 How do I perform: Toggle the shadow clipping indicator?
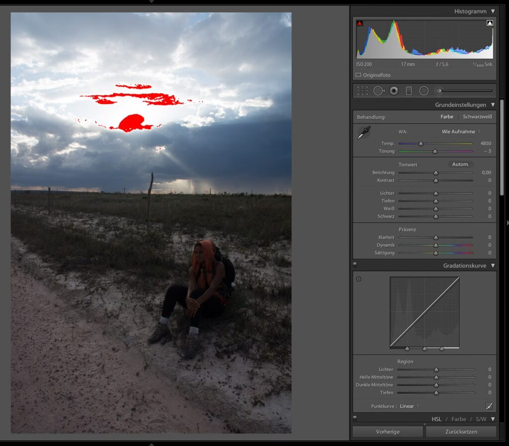(x=360, y=23)
